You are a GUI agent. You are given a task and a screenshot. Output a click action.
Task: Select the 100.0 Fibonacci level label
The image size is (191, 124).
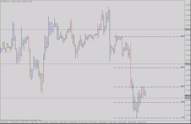[182, 86]
